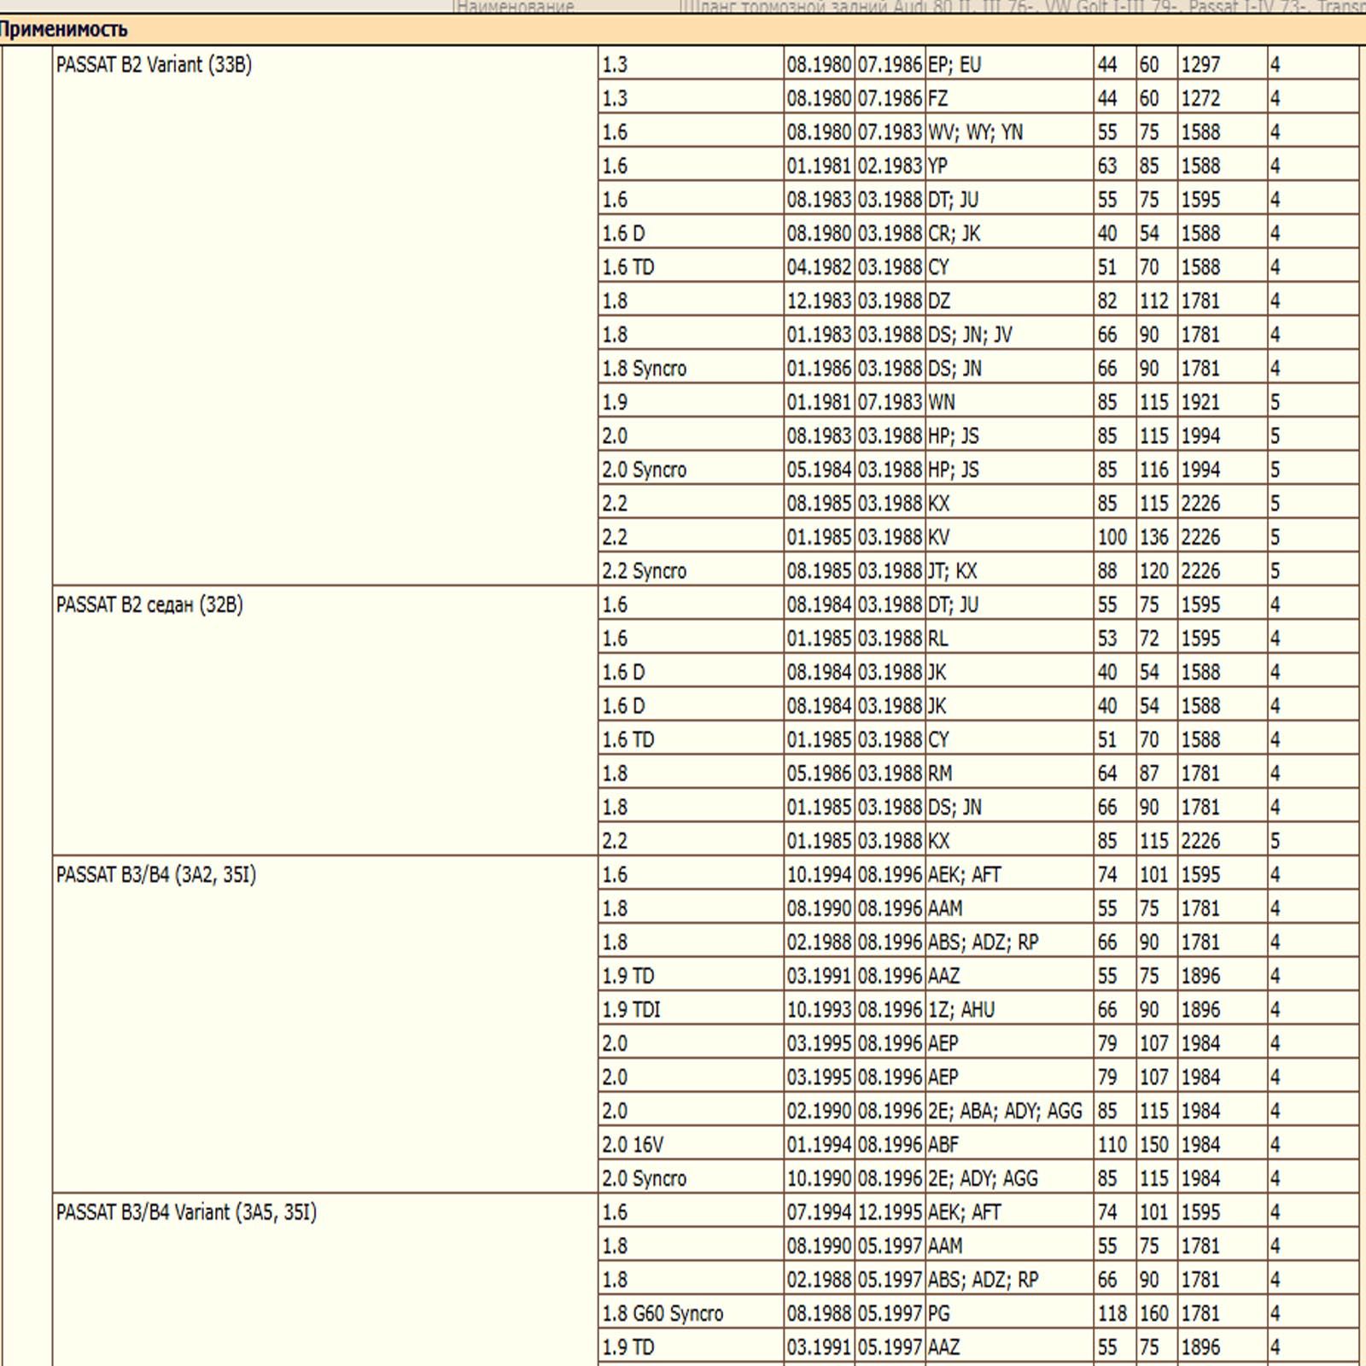Screen dimensions: 1366x1366
Task: Click the start date 05.1986
Action: pos(820,773)
